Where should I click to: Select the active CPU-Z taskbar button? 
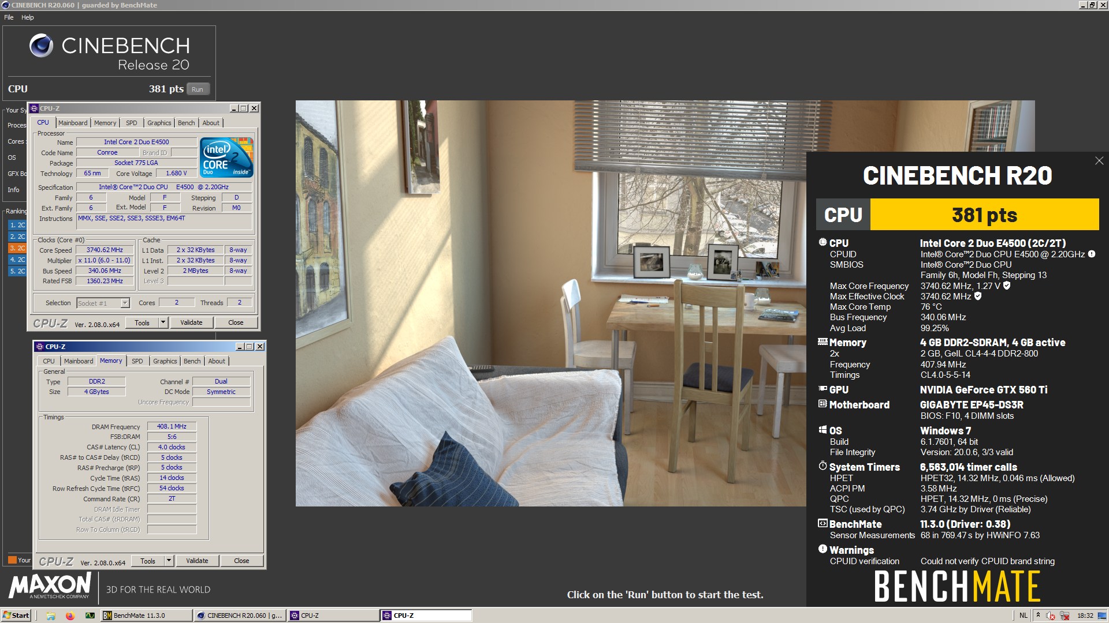(x=426, y=616)
